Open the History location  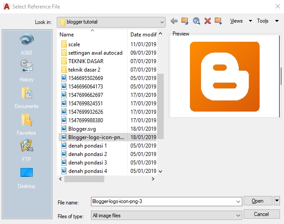click(x=27, y=71)
